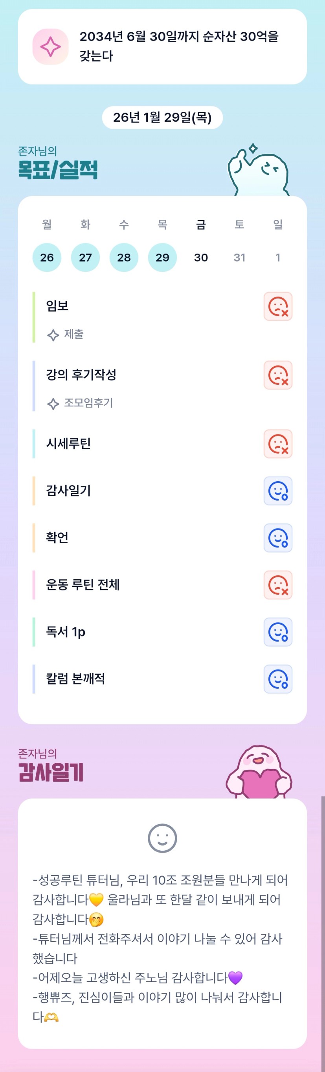This screenshot has height=1072, width=325.
Task: Click the smiley face mood icon
Action: [x=162, y=838]
